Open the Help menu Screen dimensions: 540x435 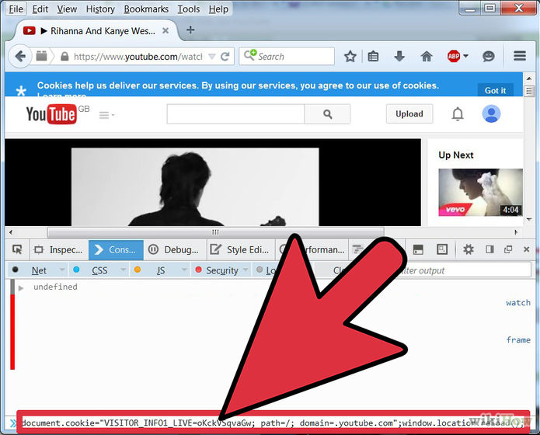point(218,9)
